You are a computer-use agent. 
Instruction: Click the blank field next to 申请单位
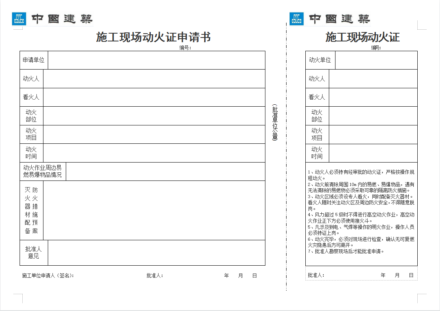point(157,60)
